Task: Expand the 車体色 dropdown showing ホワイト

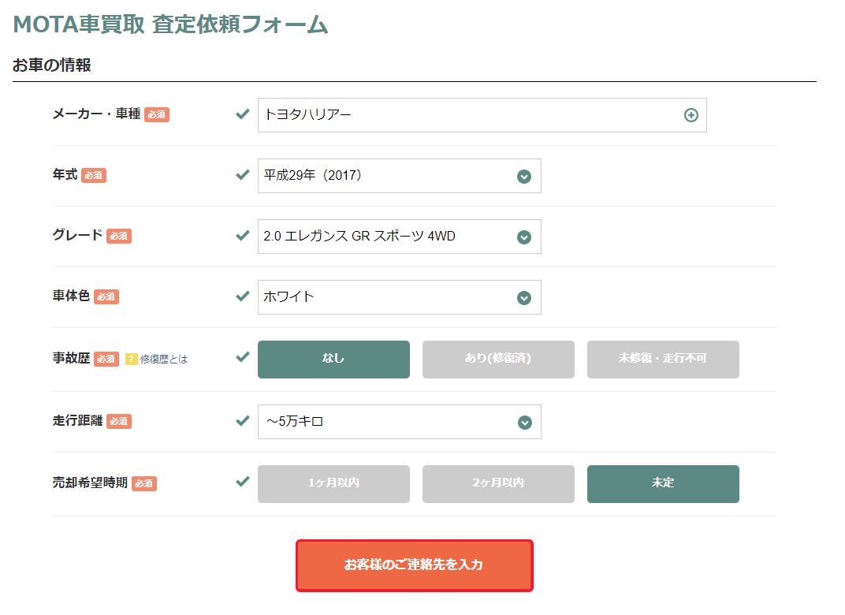Action: point(400,297)
